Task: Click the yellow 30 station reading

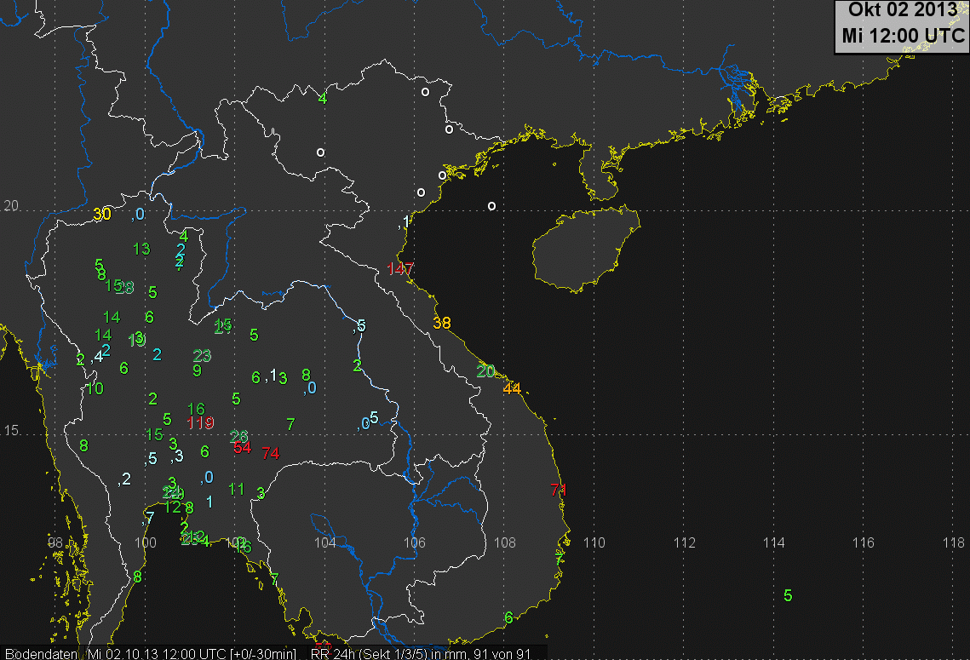Action: (x=101, y=215)
